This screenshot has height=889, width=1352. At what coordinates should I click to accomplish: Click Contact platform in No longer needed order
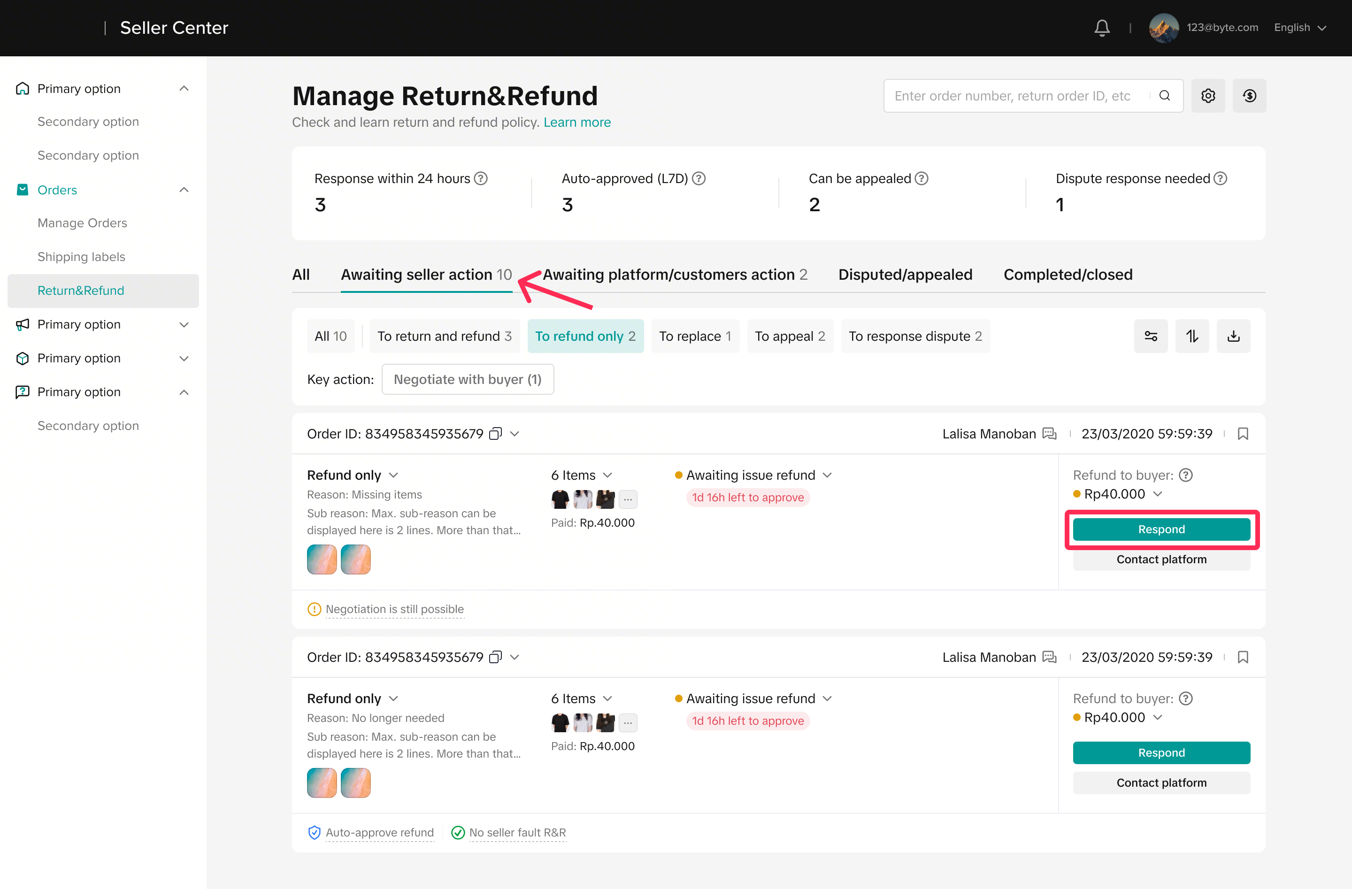pyautogui.click(x=1161, y=783)
